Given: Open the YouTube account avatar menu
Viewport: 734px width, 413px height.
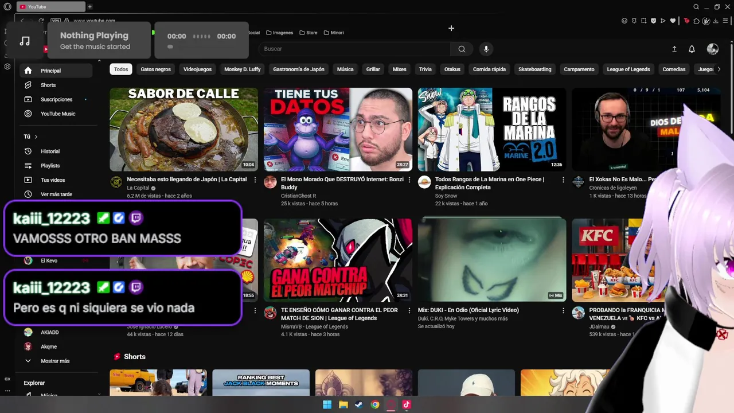Looking at the screenshot, I should [713, 49].
